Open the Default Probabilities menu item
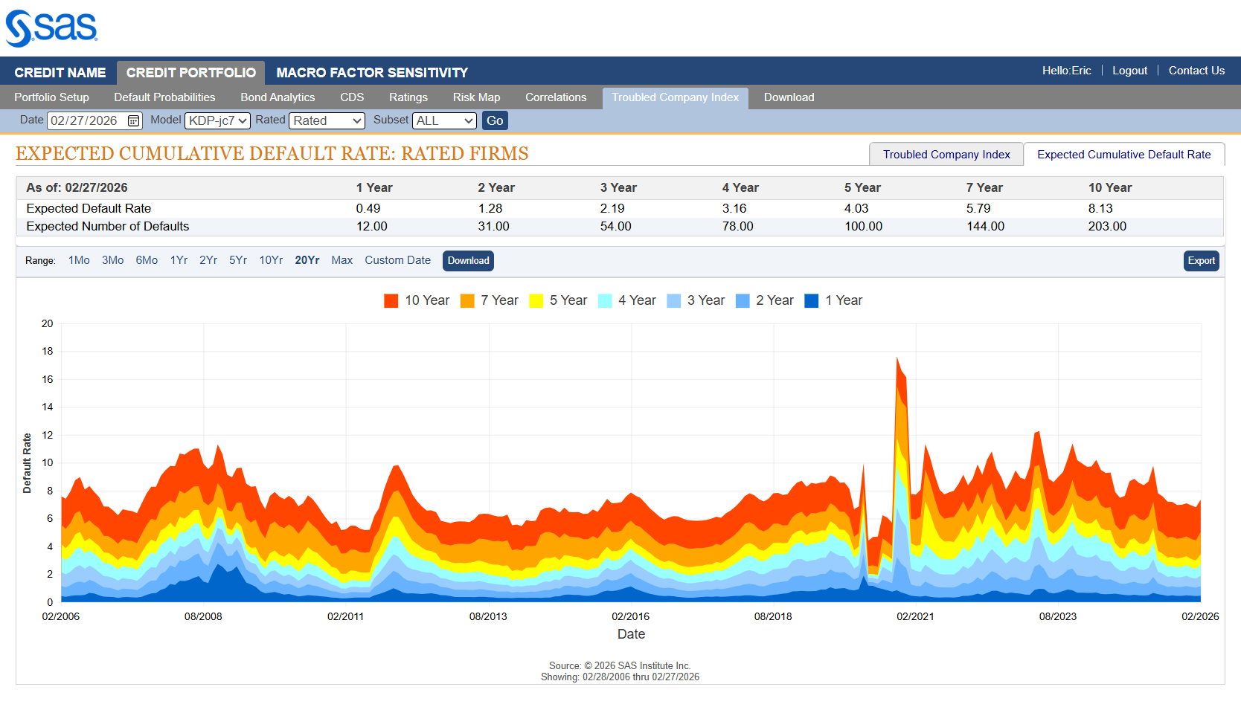Image resolution: width=1241 pixels, height=710 pixels. click(x=164, y=97)
